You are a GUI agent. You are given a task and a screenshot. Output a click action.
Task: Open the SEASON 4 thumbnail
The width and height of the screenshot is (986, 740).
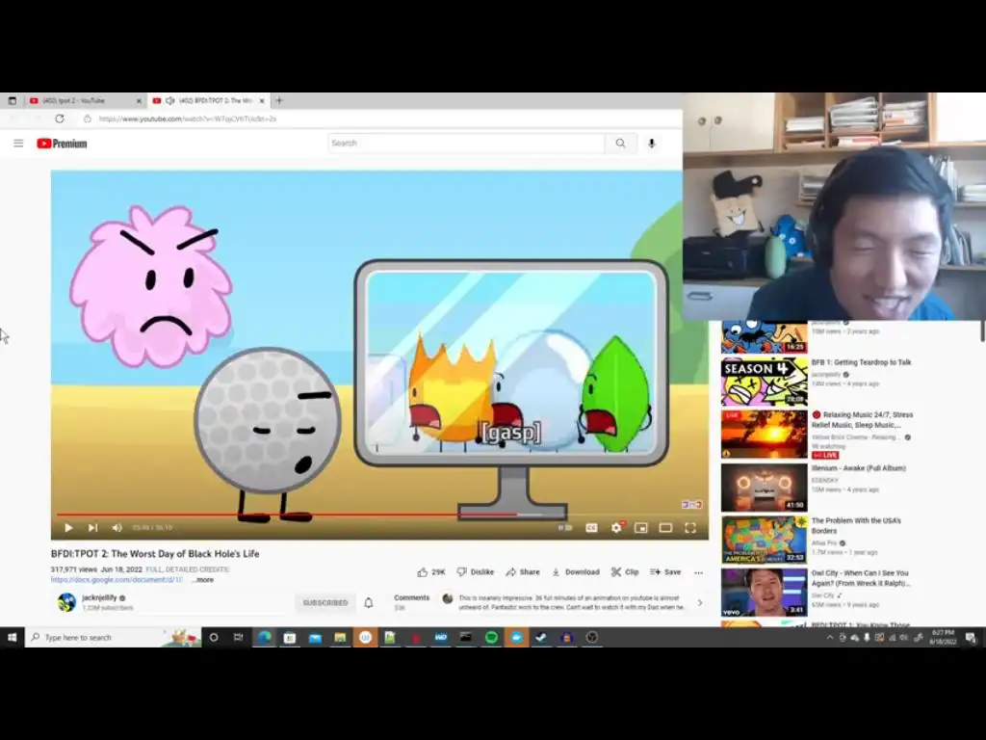pyautogui.click(x=764, y=382)
